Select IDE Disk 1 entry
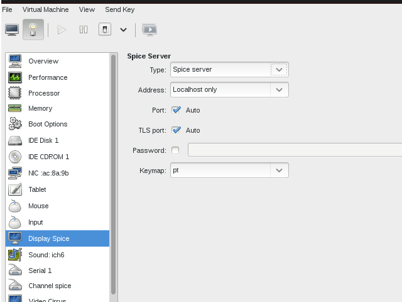The image size is (402, 302). pos(57,140)
